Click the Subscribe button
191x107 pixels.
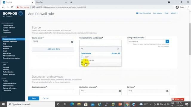coord(178,99)
